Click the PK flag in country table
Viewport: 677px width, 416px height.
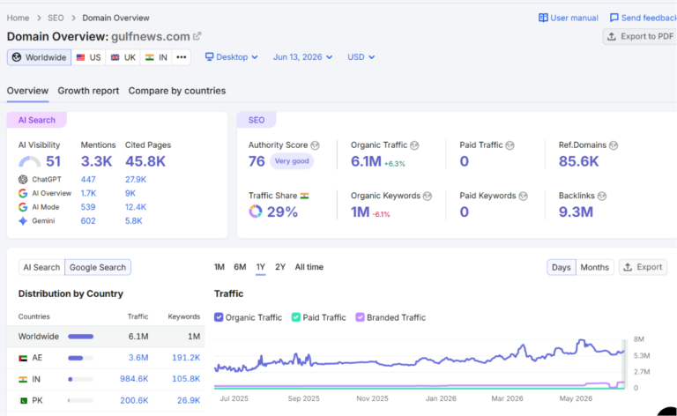(x=23, y=400)
